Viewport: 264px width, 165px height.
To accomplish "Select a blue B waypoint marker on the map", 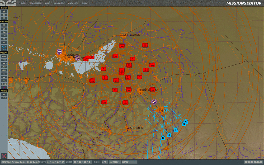I will (175, 130).
